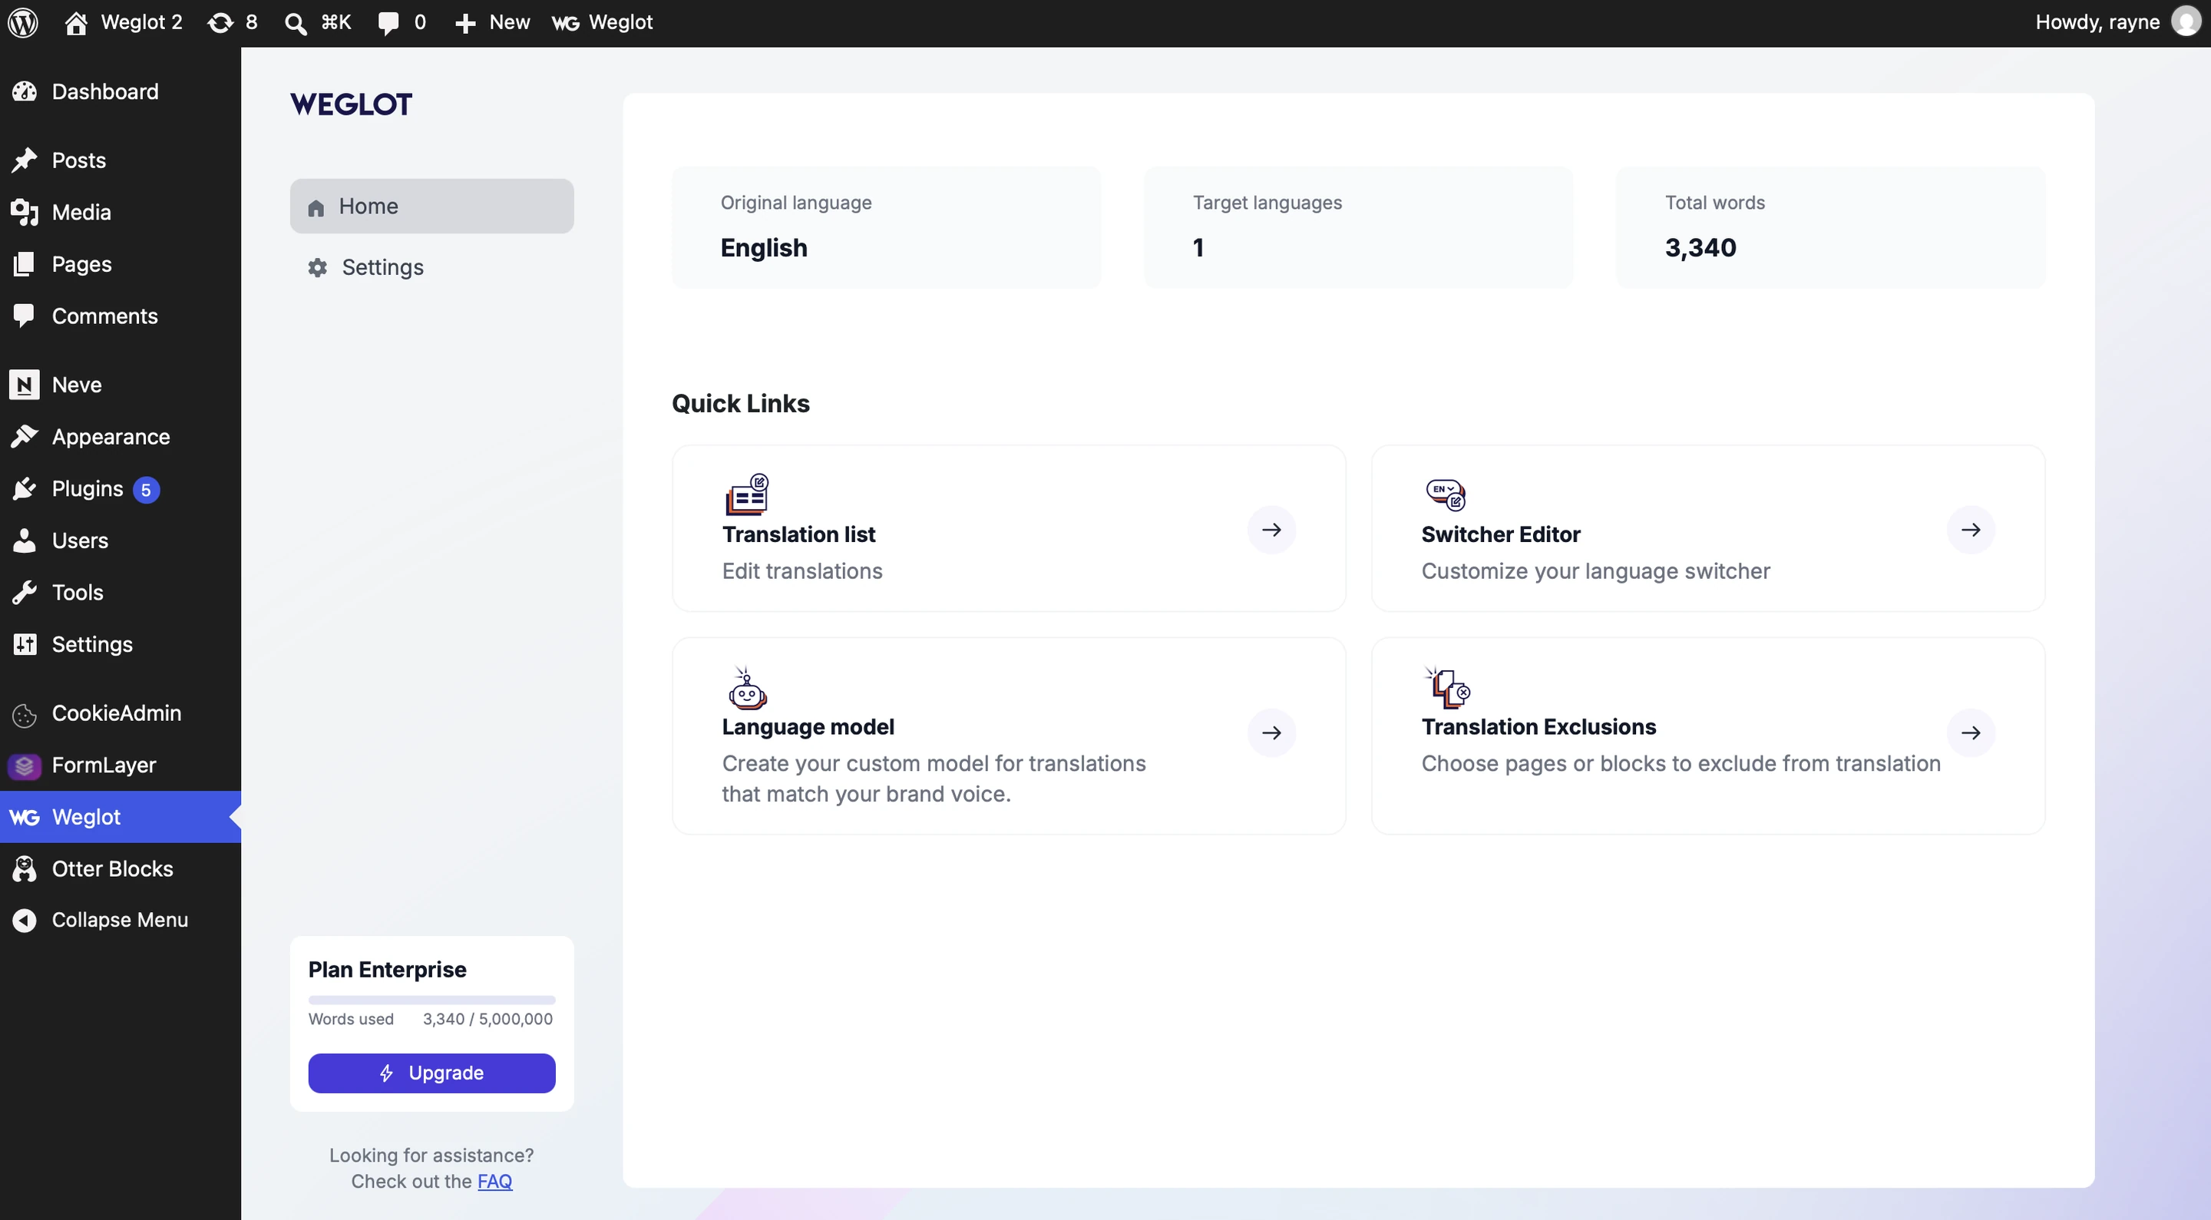Open the CookieAdmin menu

coord(121,712)
